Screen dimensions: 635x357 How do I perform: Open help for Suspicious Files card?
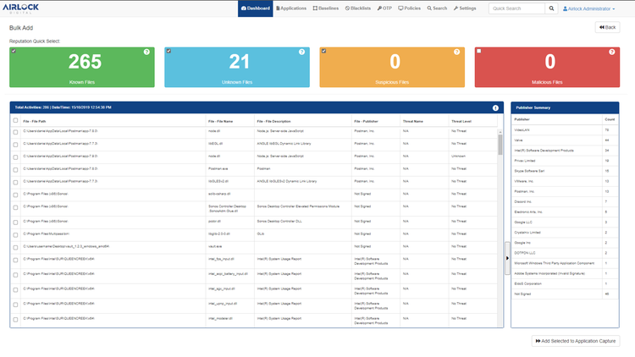click(x=457, y=52)
